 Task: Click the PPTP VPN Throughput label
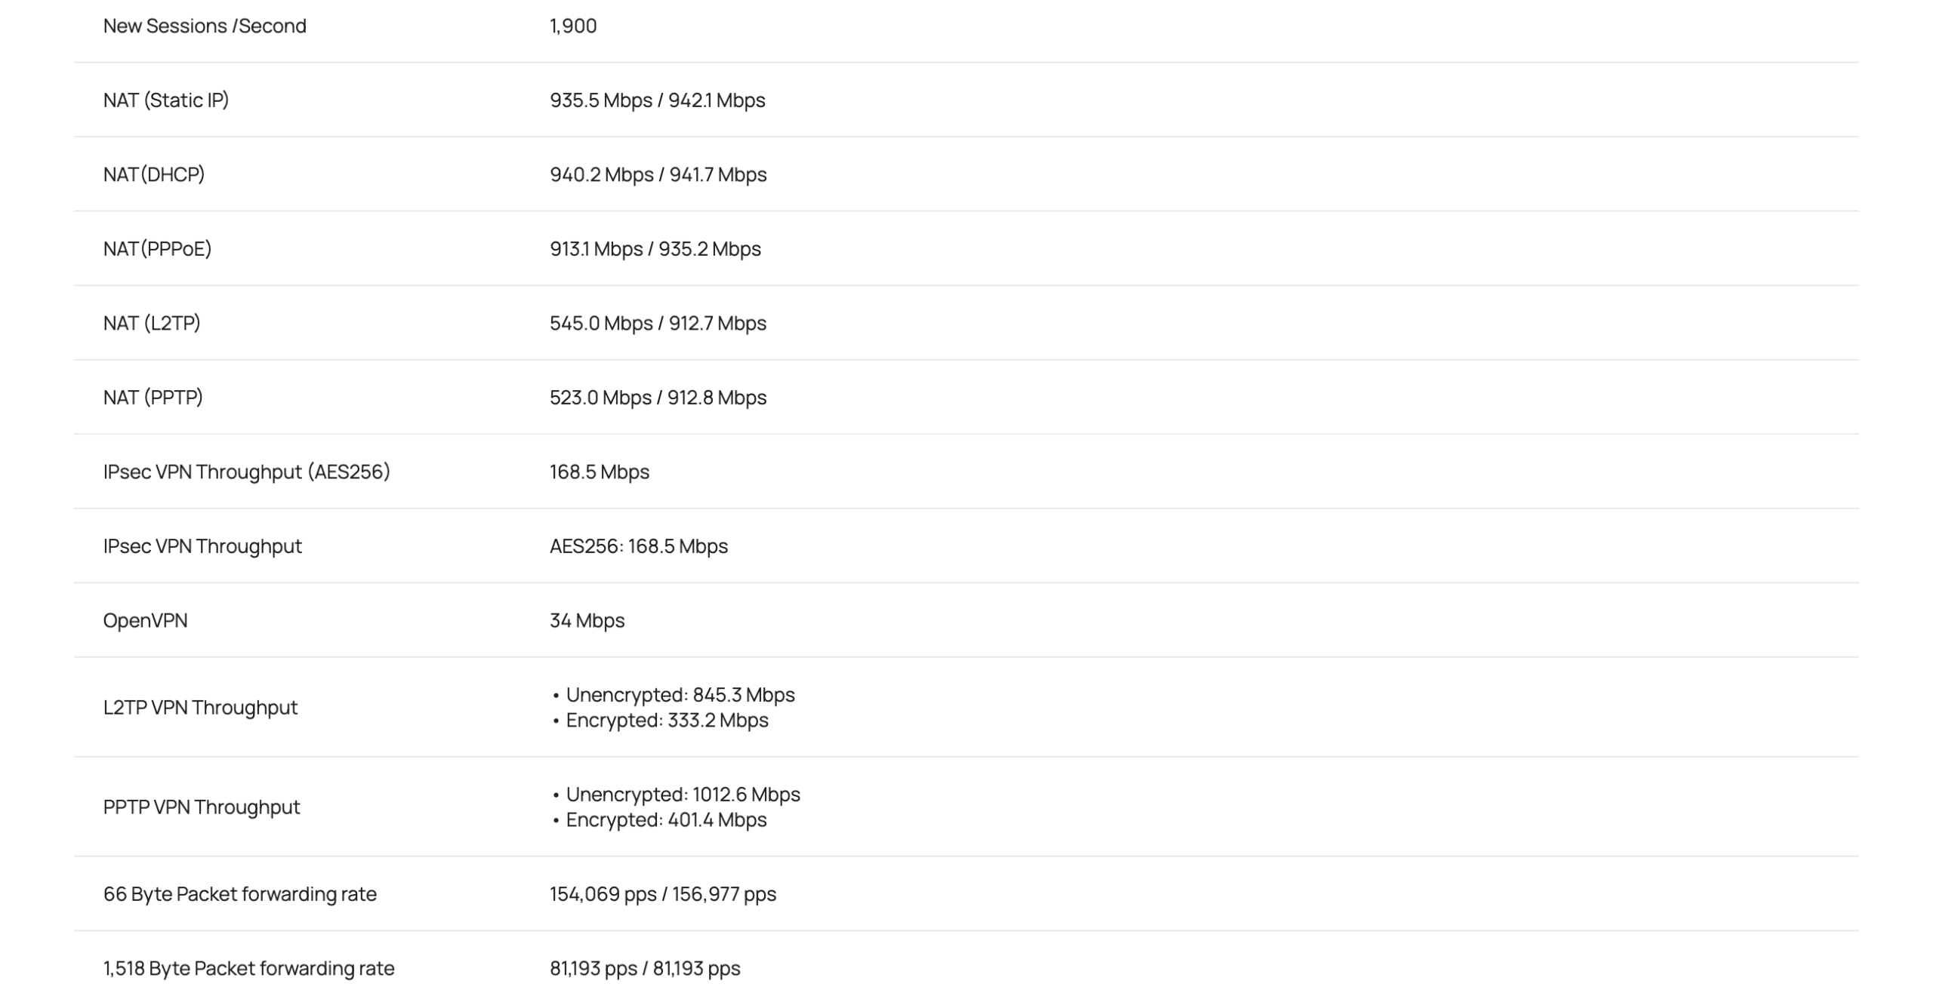(202, 807)
